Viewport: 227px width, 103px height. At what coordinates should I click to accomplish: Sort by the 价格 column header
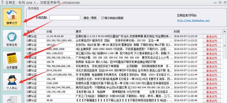click(60, 32)
